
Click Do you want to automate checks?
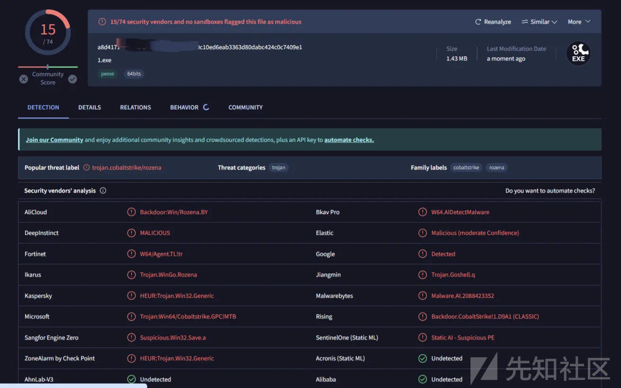click(550, 191)
